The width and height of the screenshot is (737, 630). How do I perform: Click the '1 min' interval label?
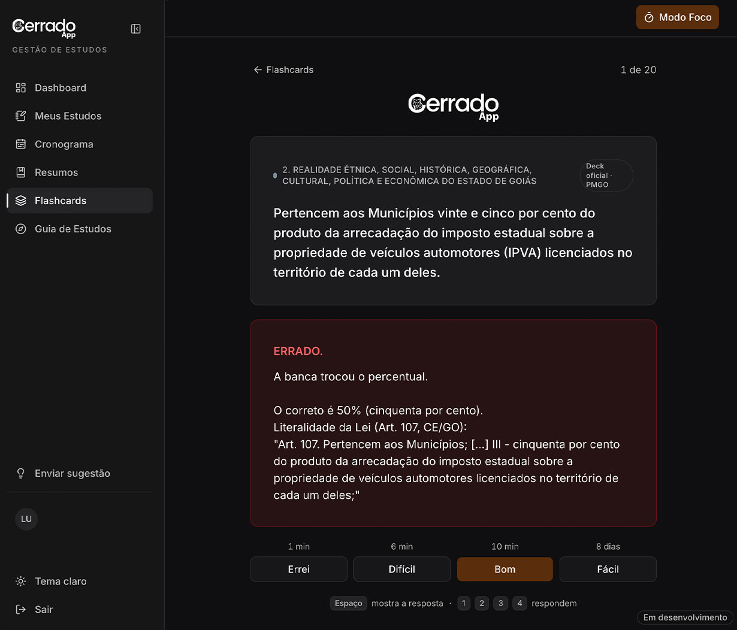pos(298,547)
